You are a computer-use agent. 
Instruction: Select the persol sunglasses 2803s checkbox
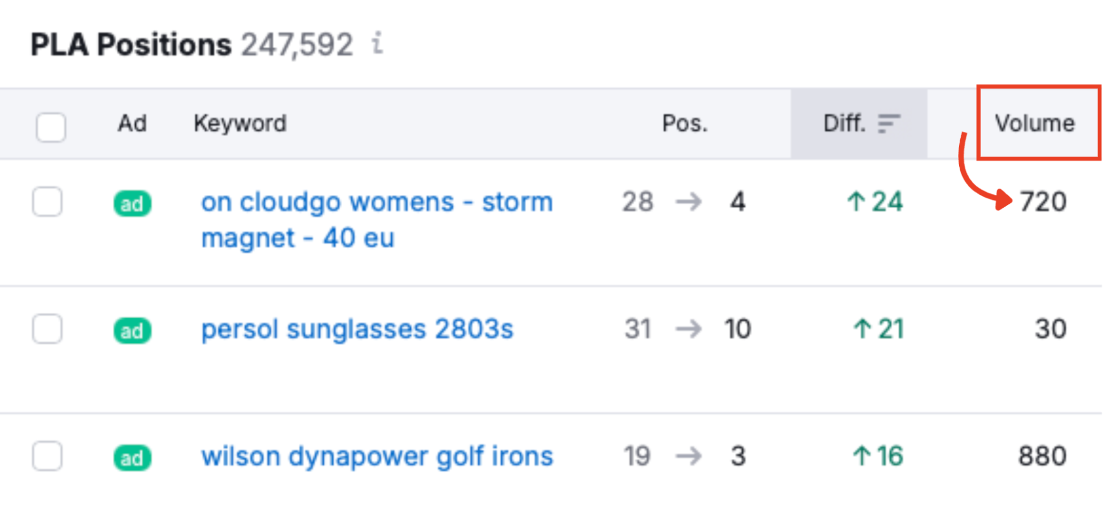[x=47, y=329]
